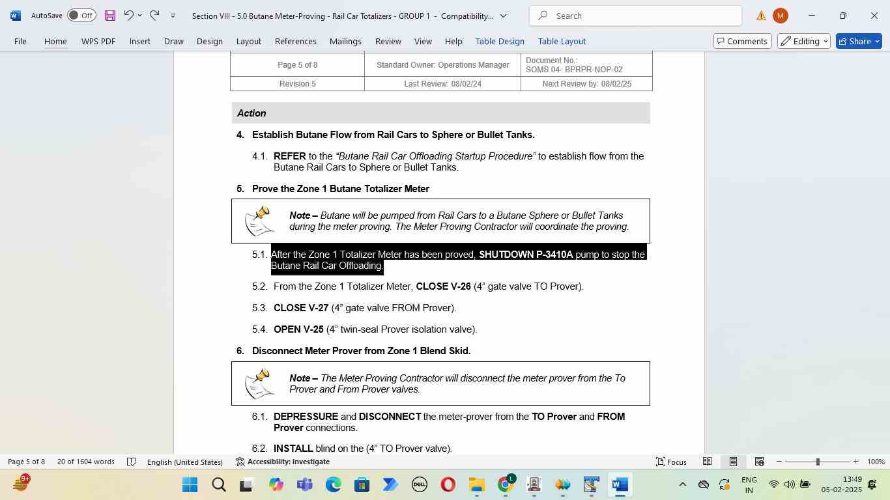The image size is (890, 500).
Task: Open Microsoft Teams from taskbar
Action: (x=304, y=485)
